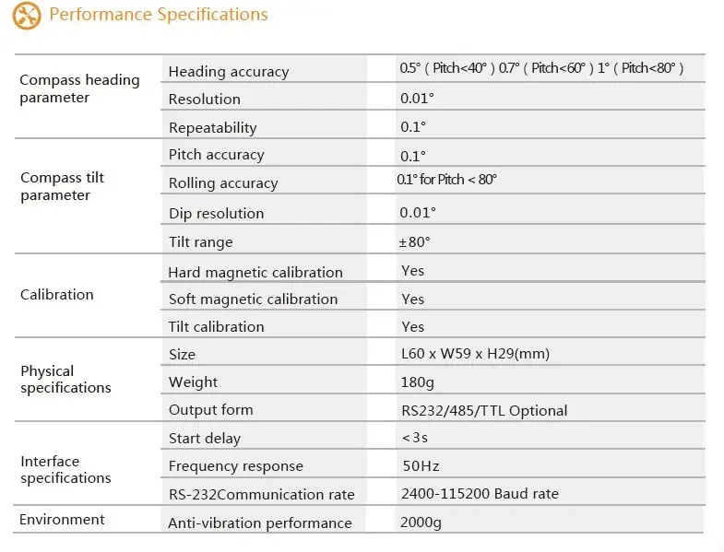Select the Rolling accuracy row label
This screenshot has height=552, width=724.
click(223, 183)
